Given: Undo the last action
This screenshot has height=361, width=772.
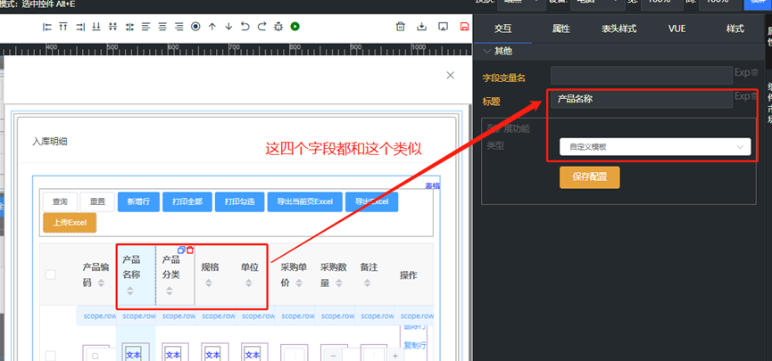Looking at the screenshot, I should click(245, 27).
